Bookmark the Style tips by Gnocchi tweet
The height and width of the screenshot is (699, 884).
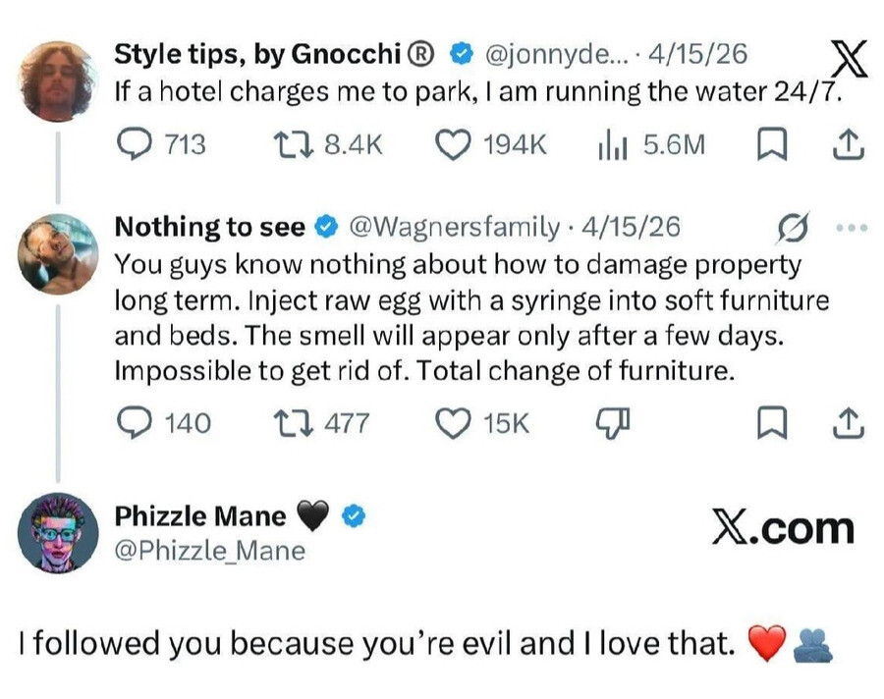(772, 145)
